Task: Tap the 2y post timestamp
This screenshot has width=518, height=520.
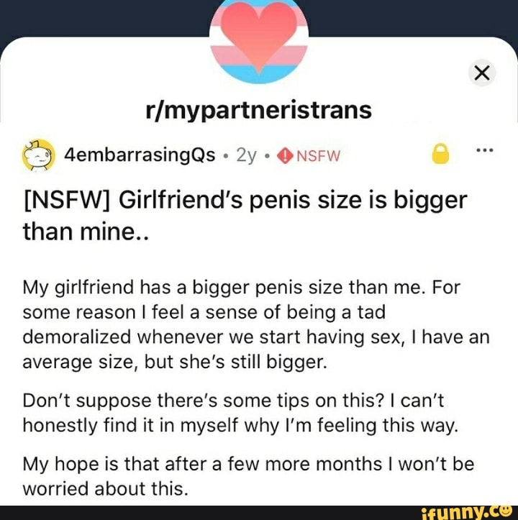Action: coord(246,155)
